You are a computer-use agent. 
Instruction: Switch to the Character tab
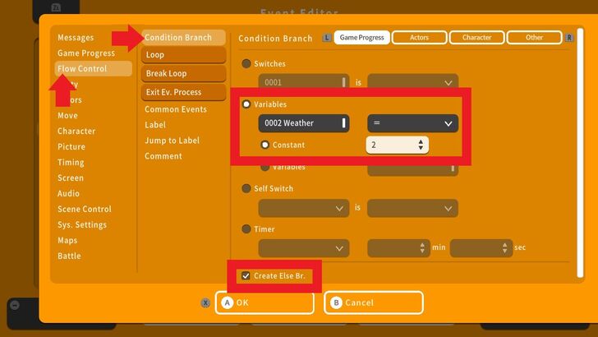[x=476, y=38]
